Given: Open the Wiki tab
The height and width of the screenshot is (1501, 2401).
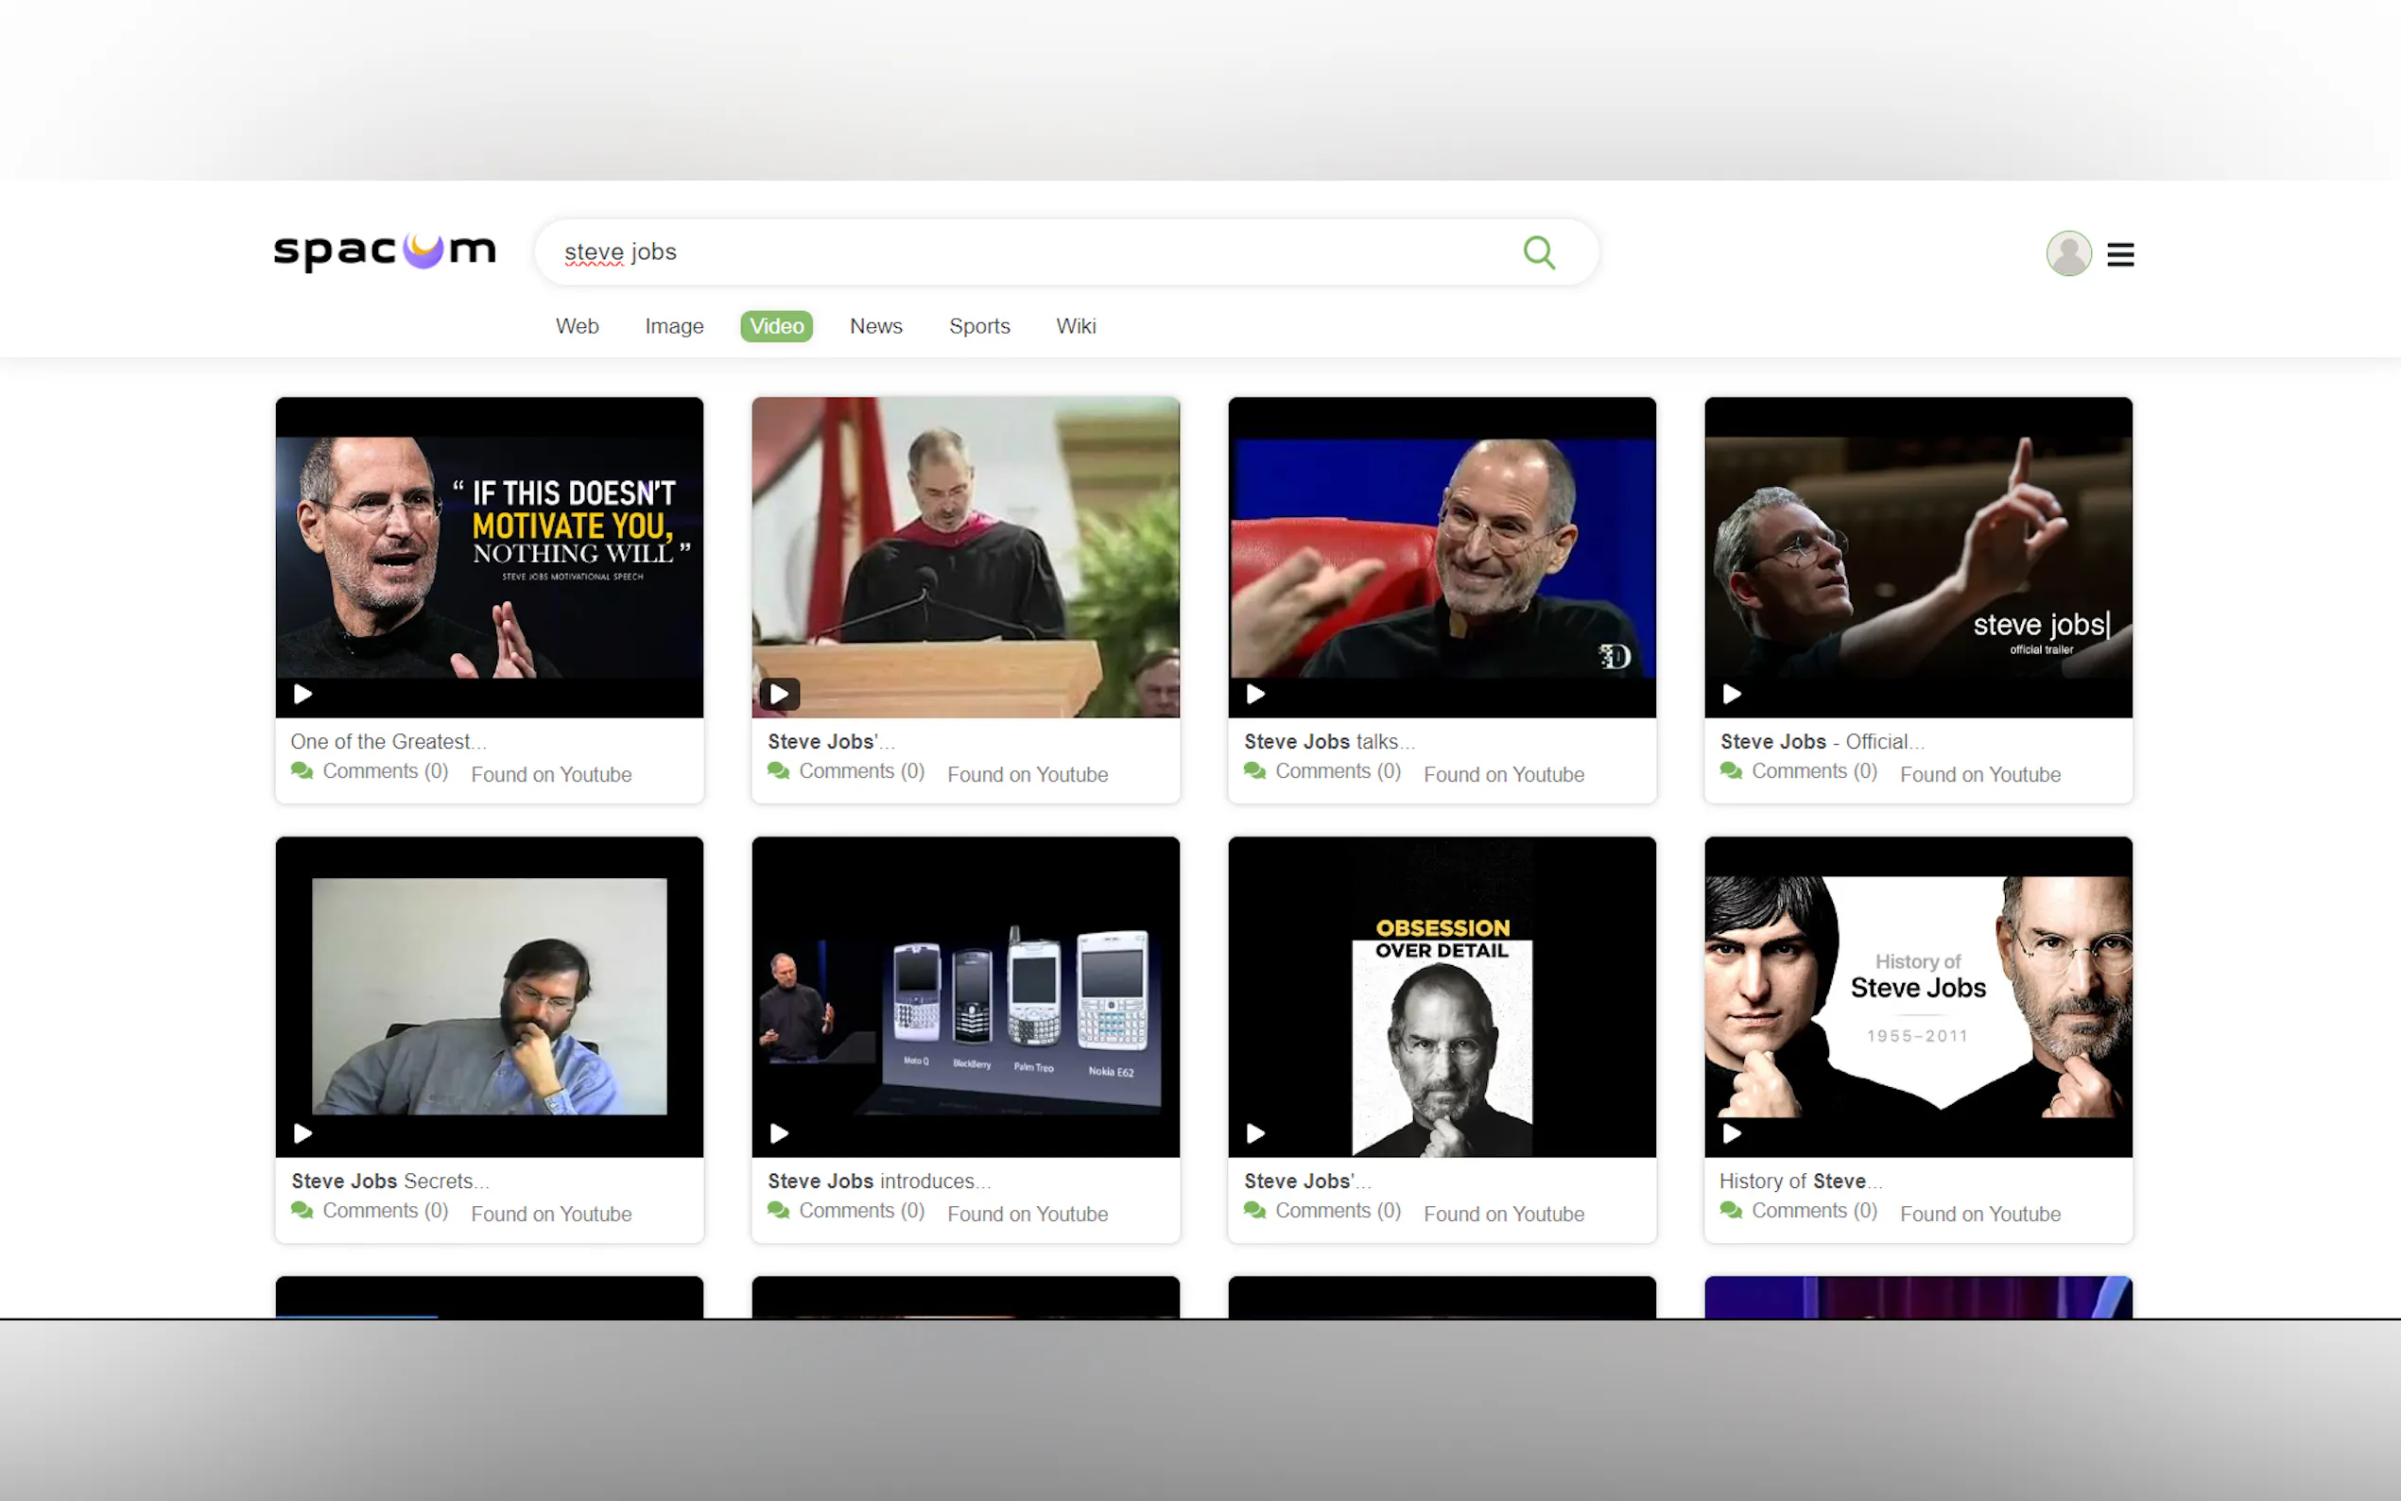Looking at the screenshot, I should coord(1075,325).
